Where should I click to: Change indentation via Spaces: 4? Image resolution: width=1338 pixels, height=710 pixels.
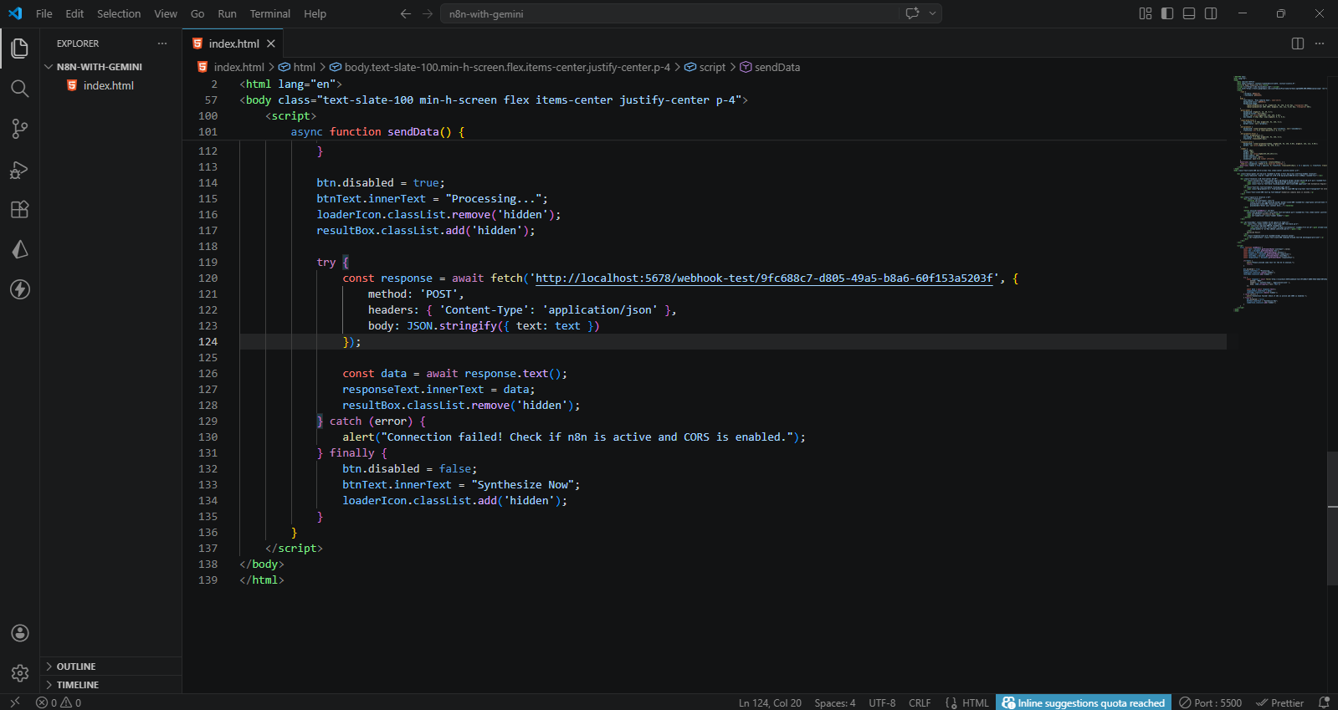click(x=835, y=702)
